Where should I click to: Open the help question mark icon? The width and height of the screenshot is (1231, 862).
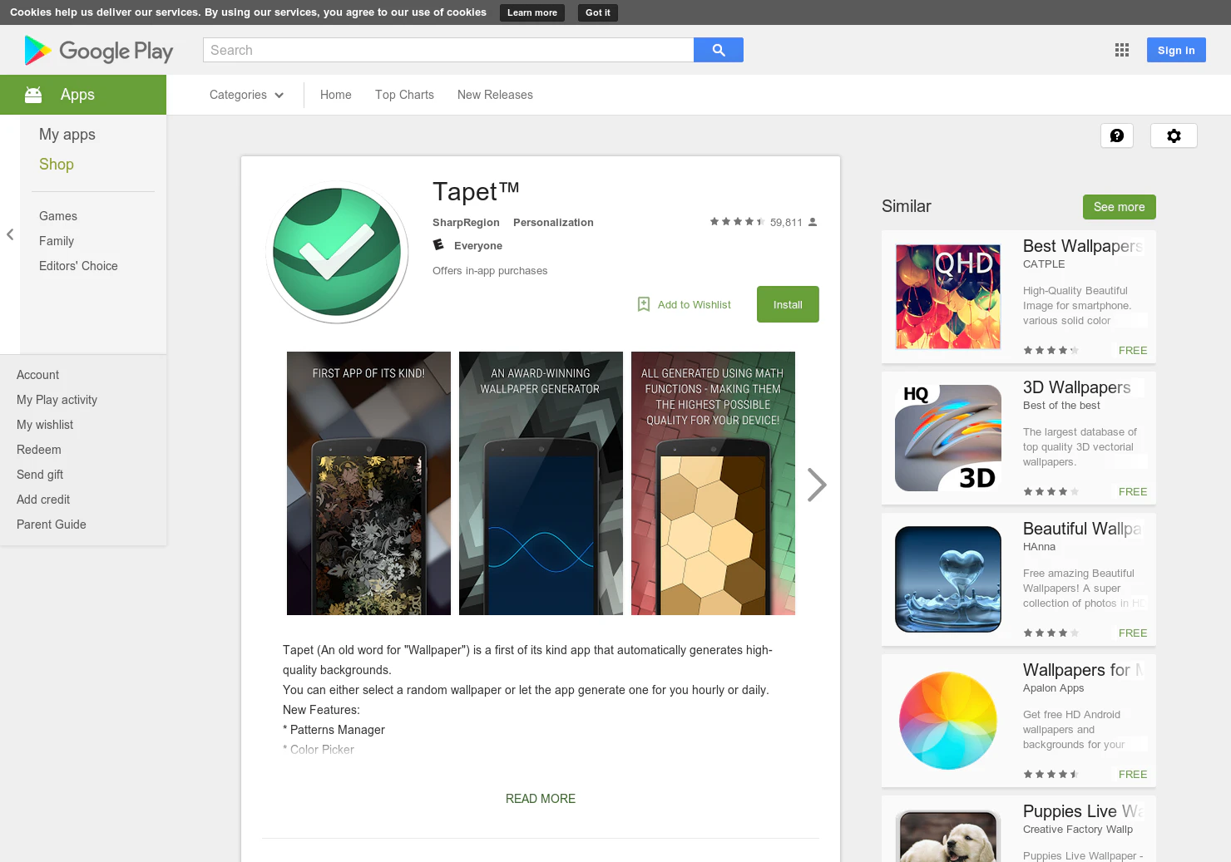coord(1117,135)
